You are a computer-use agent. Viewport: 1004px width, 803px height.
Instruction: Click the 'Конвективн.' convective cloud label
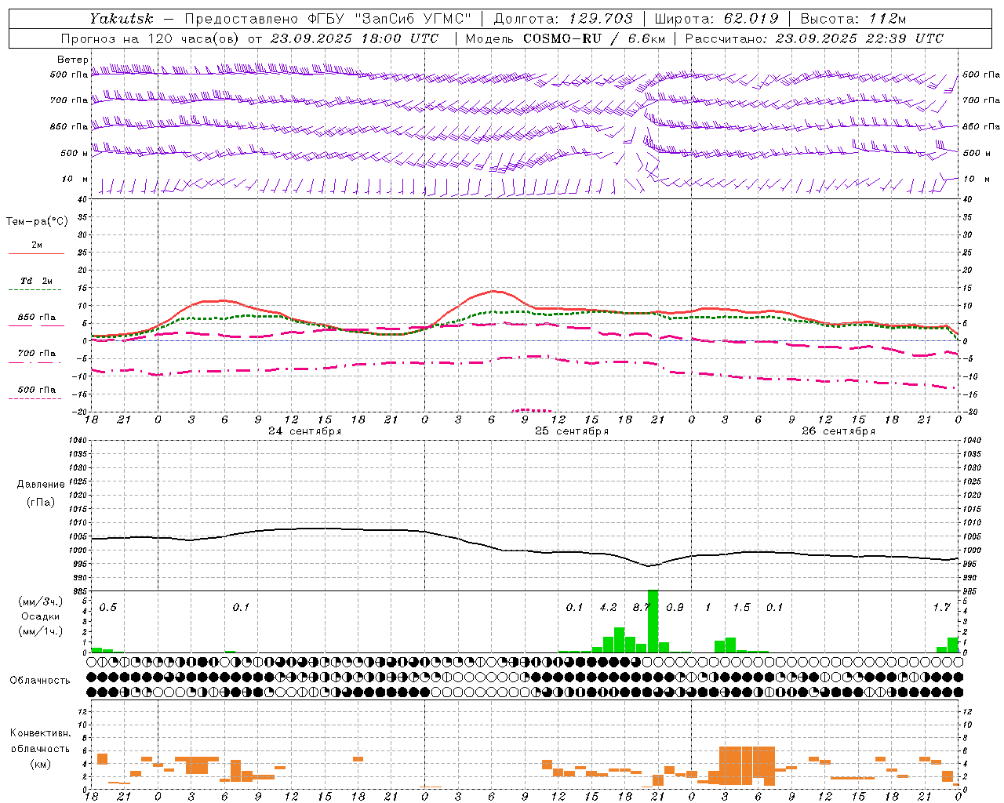(40, 733)
